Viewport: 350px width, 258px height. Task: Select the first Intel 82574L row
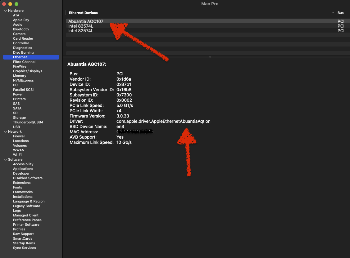pyautogui.click(x=208, y=26)
